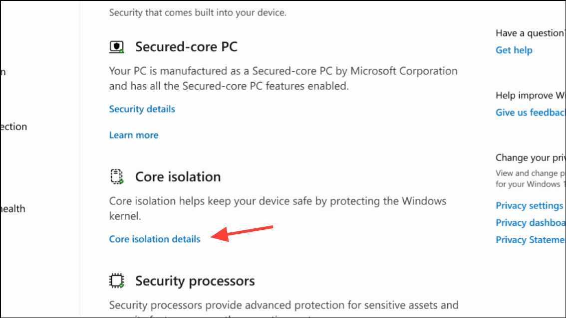Viewport: 566px width, 318px height.
Task: Open the Privacy Statement link
Action: (x=530, y=240)
